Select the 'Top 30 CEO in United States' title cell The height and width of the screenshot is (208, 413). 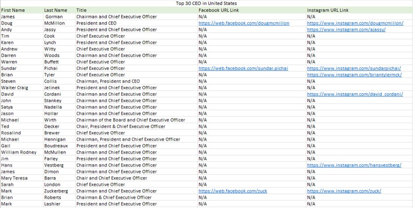206,3
